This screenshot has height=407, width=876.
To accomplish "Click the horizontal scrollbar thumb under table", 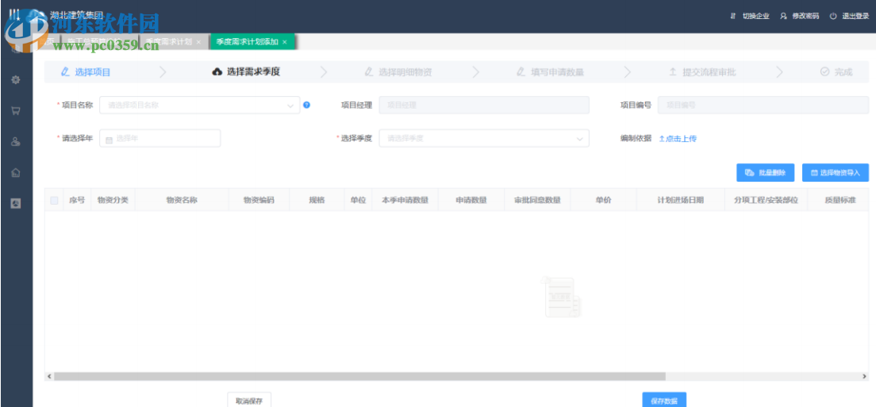I will pos(359,376).
